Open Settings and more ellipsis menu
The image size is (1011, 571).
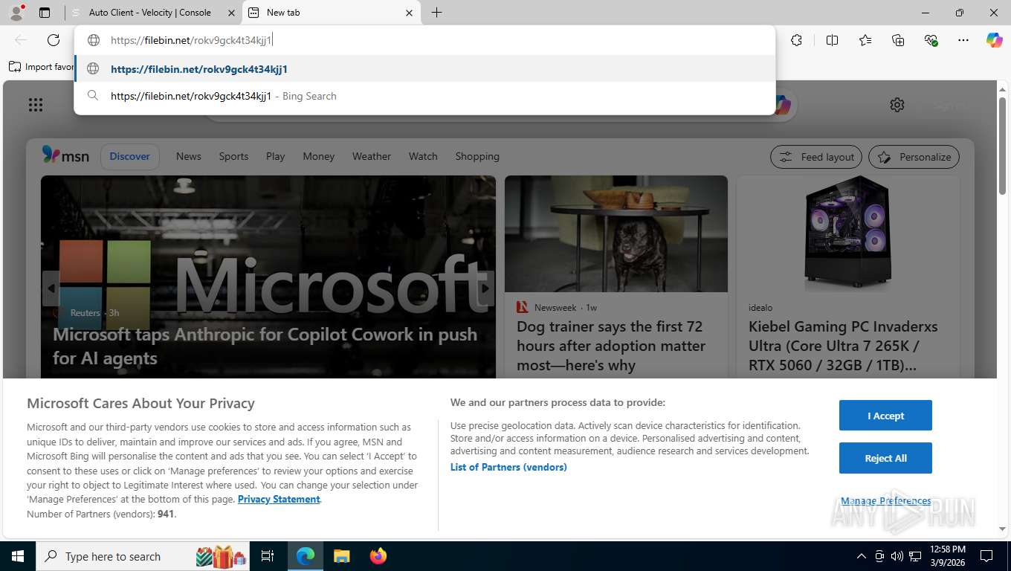point(963,40)
